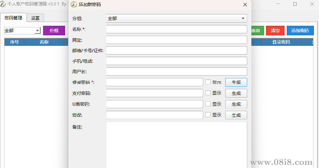The height and width of the screenshot is (168, 319).
Task: Close the Add New Password dialog
Action: pos(245,5)
